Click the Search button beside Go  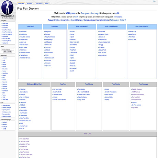9,52
